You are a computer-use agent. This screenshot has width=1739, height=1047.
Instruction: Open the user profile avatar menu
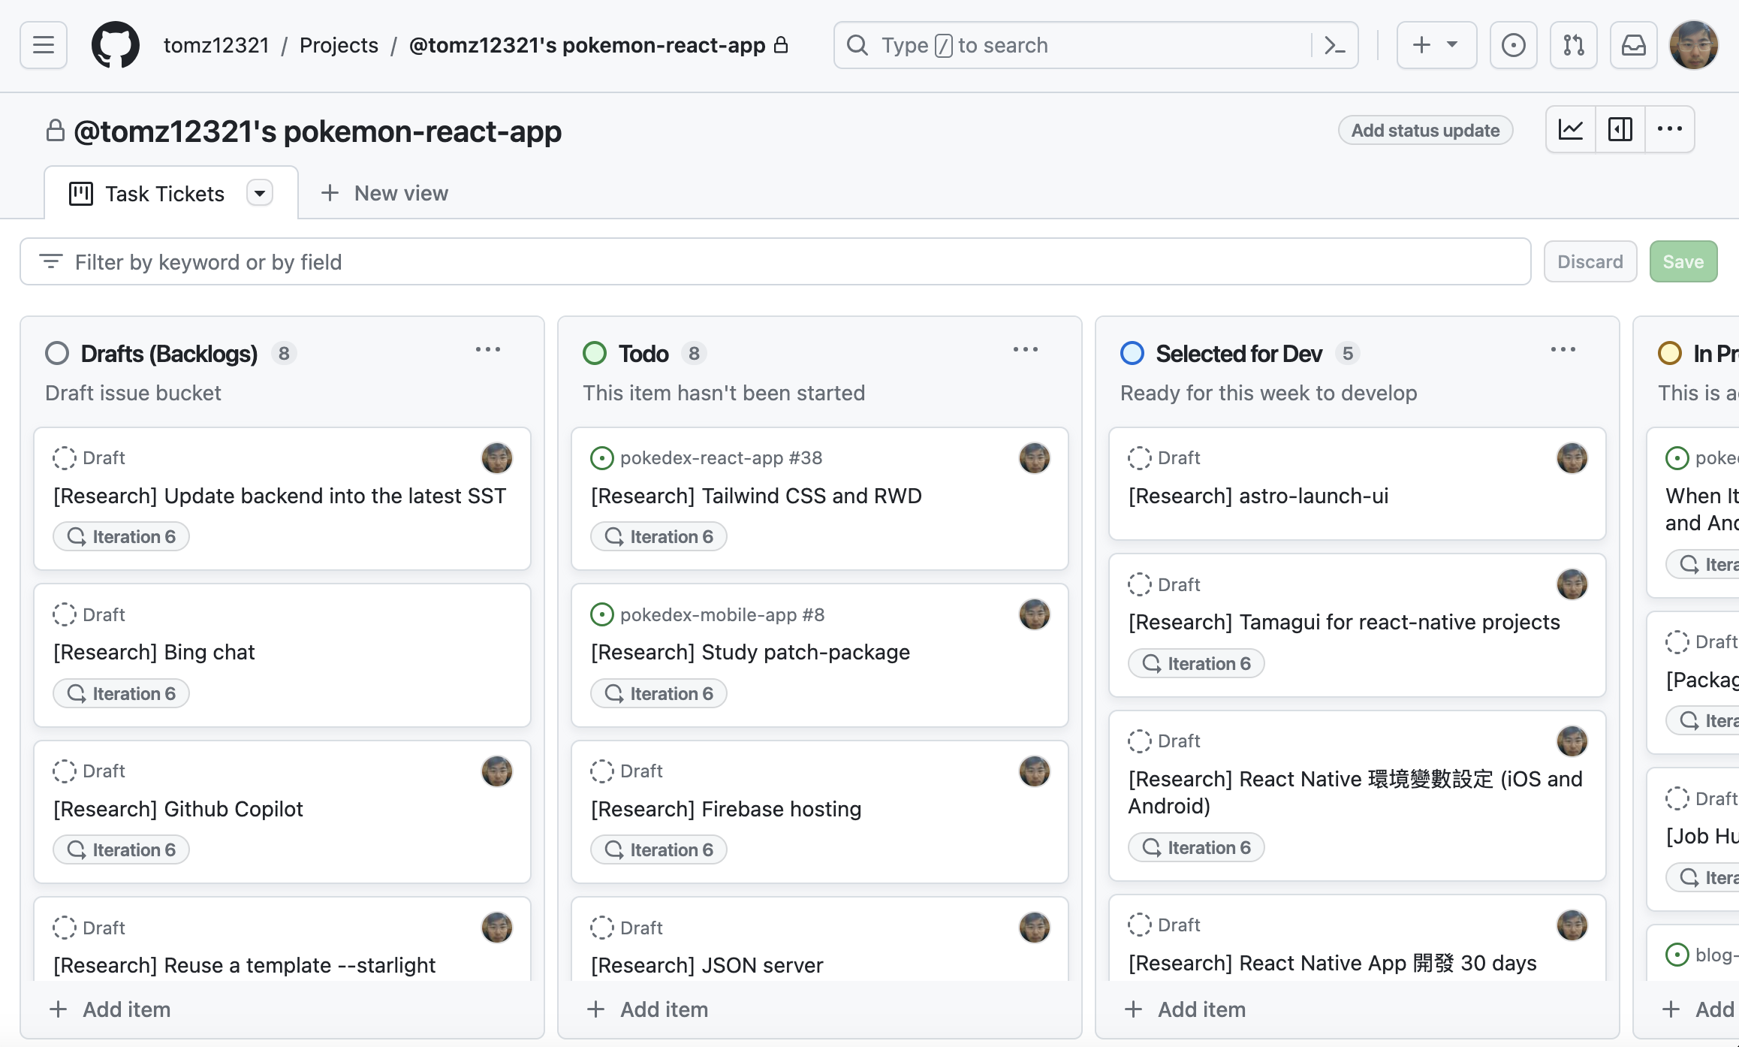[x=1693, y=45]
